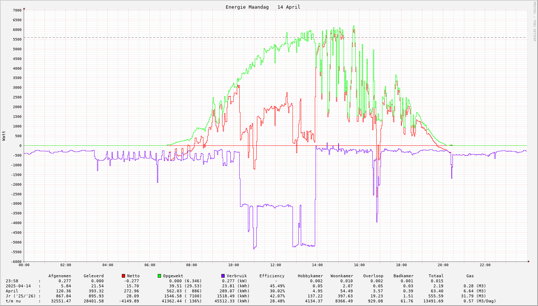Click the Watt axis label
The height and width of the screenshot is (306, 538).
pos(4,136)
